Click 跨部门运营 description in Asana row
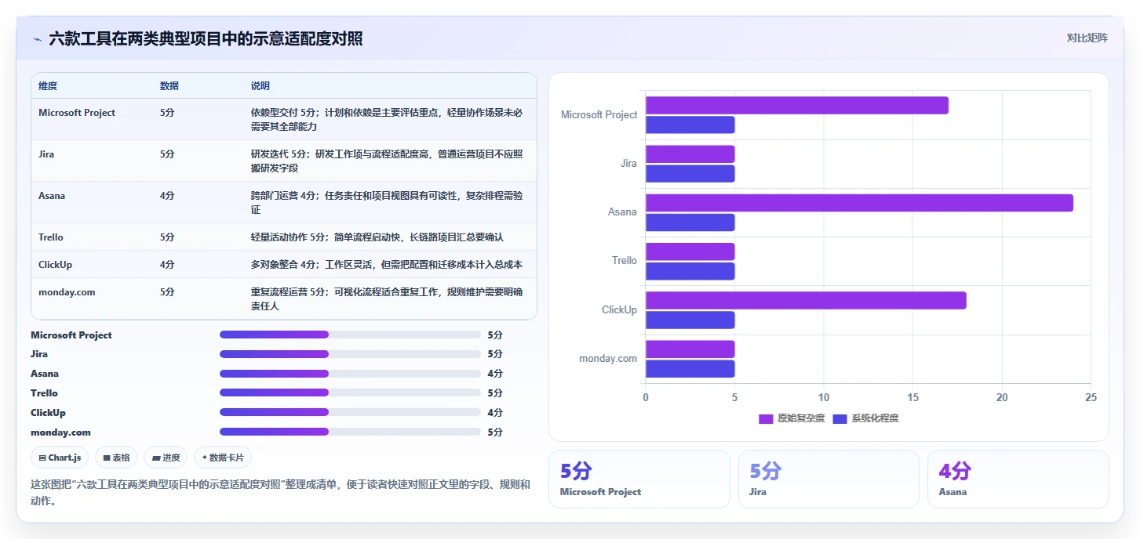 pyautogui.click(x=387, y=202)
